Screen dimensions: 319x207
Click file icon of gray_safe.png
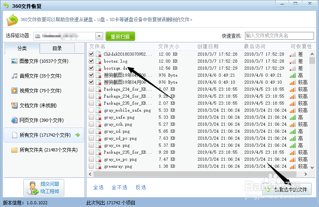(99, 118)
